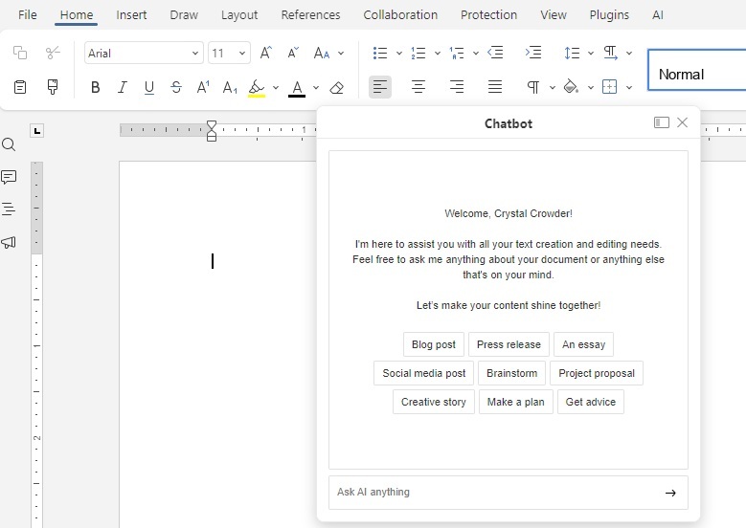Click the Clear style eraser icon
Image resolution: width=746 pixels, height=528 pixels.
pos(336,87)
